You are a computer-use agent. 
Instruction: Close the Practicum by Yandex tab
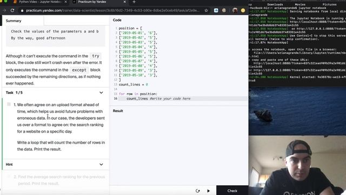[x=124, y=2]
